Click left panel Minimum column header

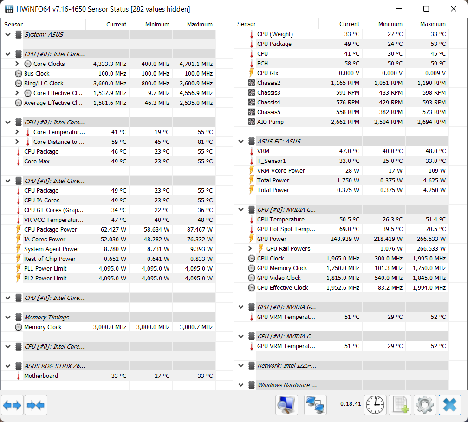point(151,25)
